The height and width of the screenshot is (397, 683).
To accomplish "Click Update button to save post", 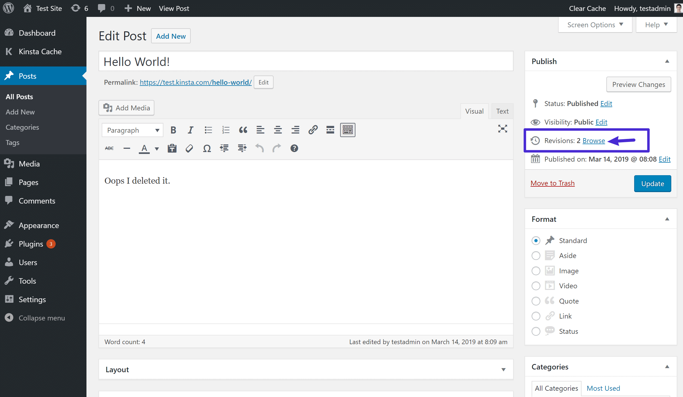I will (653, 183).
